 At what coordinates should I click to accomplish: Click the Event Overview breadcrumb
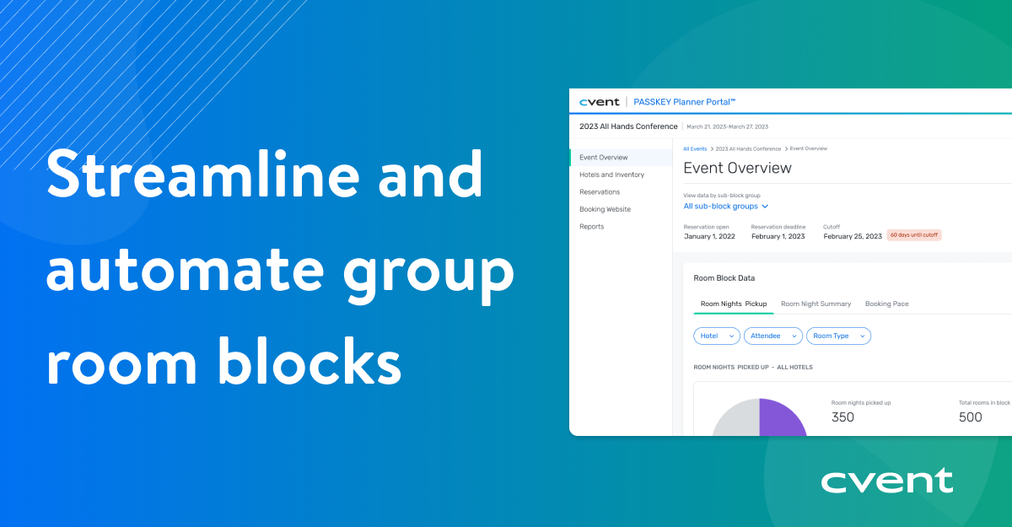click(808, 148)
